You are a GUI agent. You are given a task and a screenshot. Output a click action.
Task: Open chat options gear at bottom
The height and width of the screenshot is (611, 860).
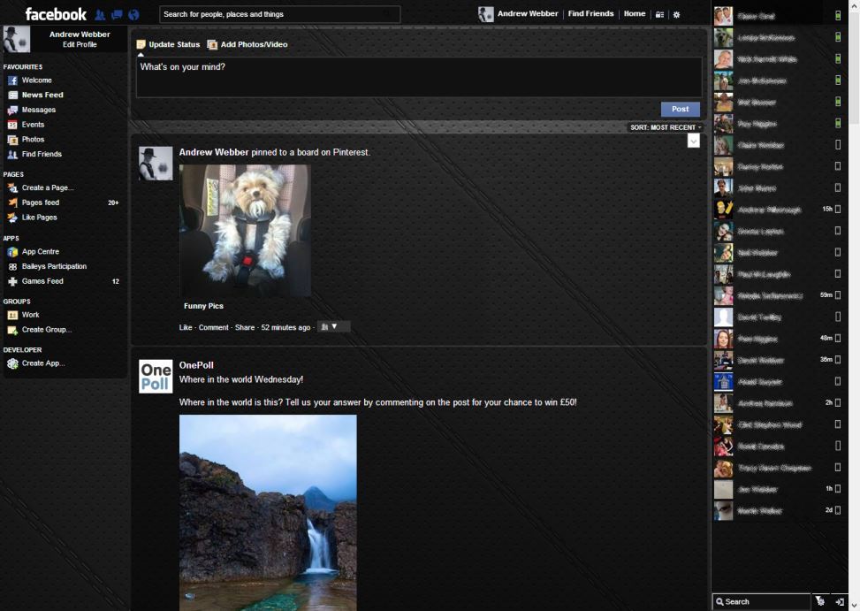coord(820,601)
